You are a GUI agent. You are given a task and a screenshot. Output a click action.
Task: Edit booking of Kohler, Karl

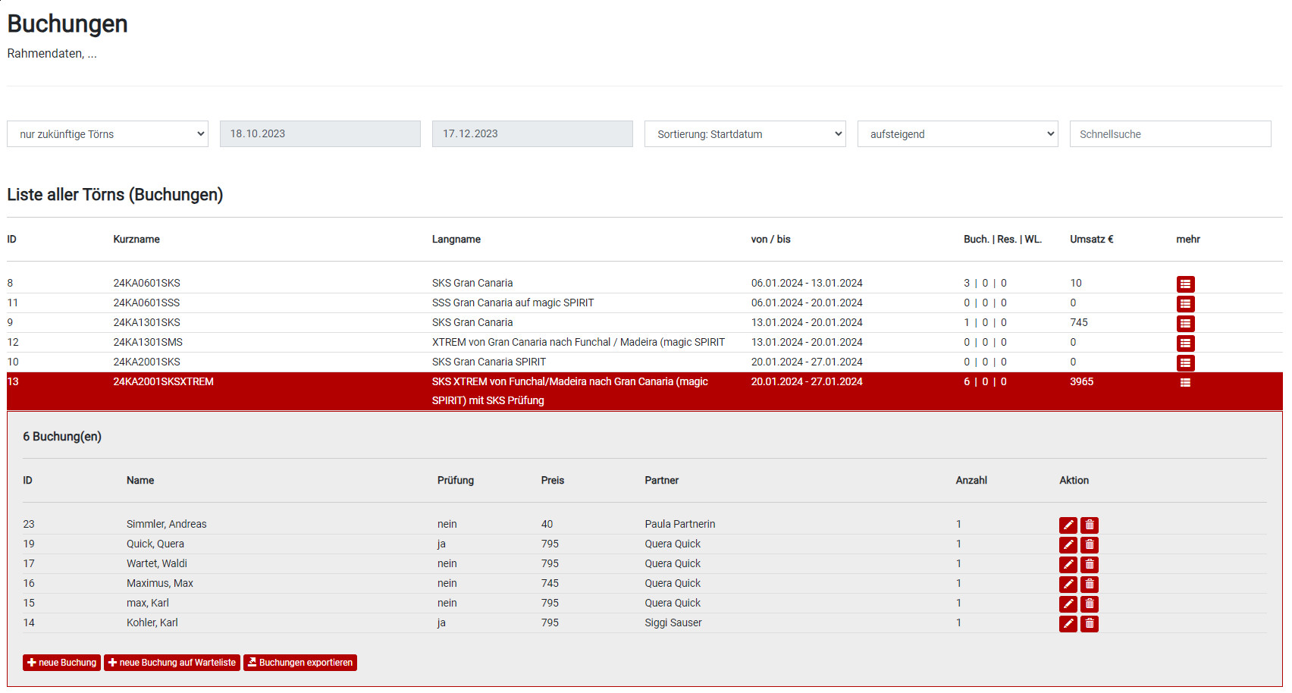(x=1068, y=624)
